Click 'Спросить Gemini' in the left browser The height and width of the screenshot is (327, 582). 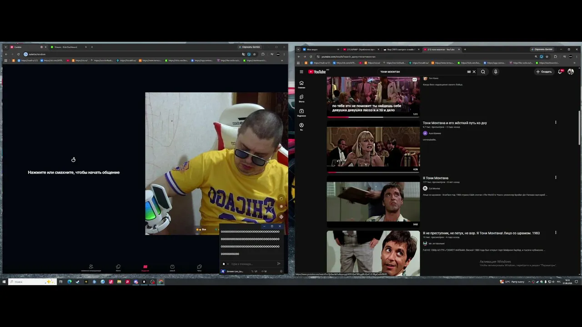pyautogui.click(x=249, y=47)
